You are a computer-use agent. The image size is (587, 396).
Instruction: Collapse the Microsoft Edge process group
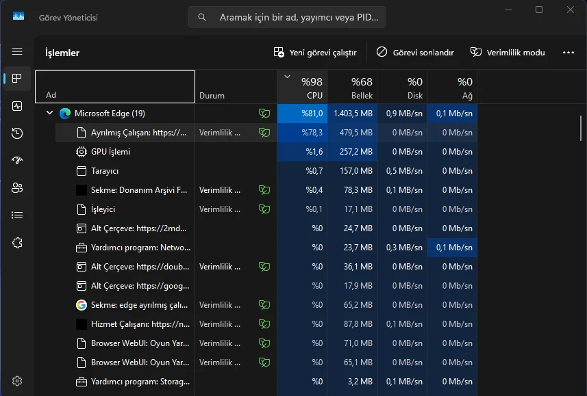click(49, 114)
